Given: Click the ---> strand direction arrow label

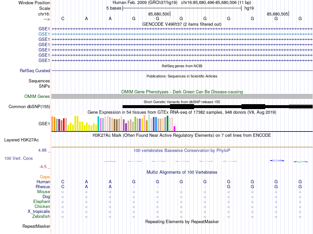Looking at the screenshot, I should 46,19.
